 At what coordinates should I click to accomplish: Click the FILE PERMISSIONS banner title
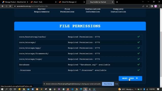(x=80, y=26)
